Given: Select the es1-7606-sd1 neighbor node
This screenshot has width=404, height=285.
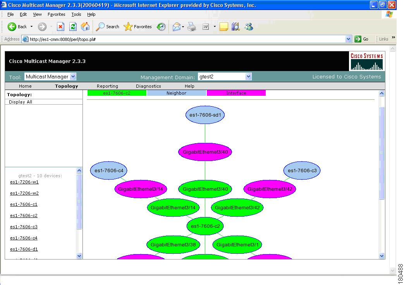Looking at the screenshot, I should coord(205,115).
